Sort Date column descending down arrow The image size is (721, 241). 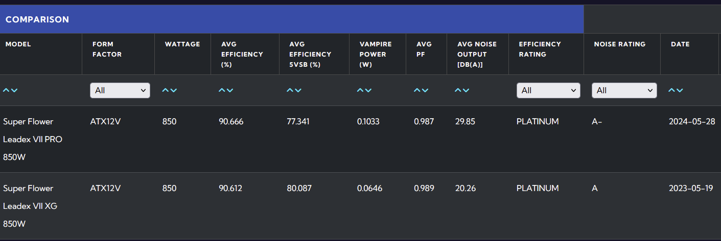[680, 90]
